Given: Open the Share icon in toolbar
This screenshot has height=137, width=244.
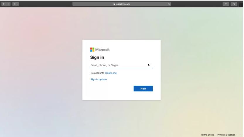Looking at the screenshot, I should (x=226, y=4).
